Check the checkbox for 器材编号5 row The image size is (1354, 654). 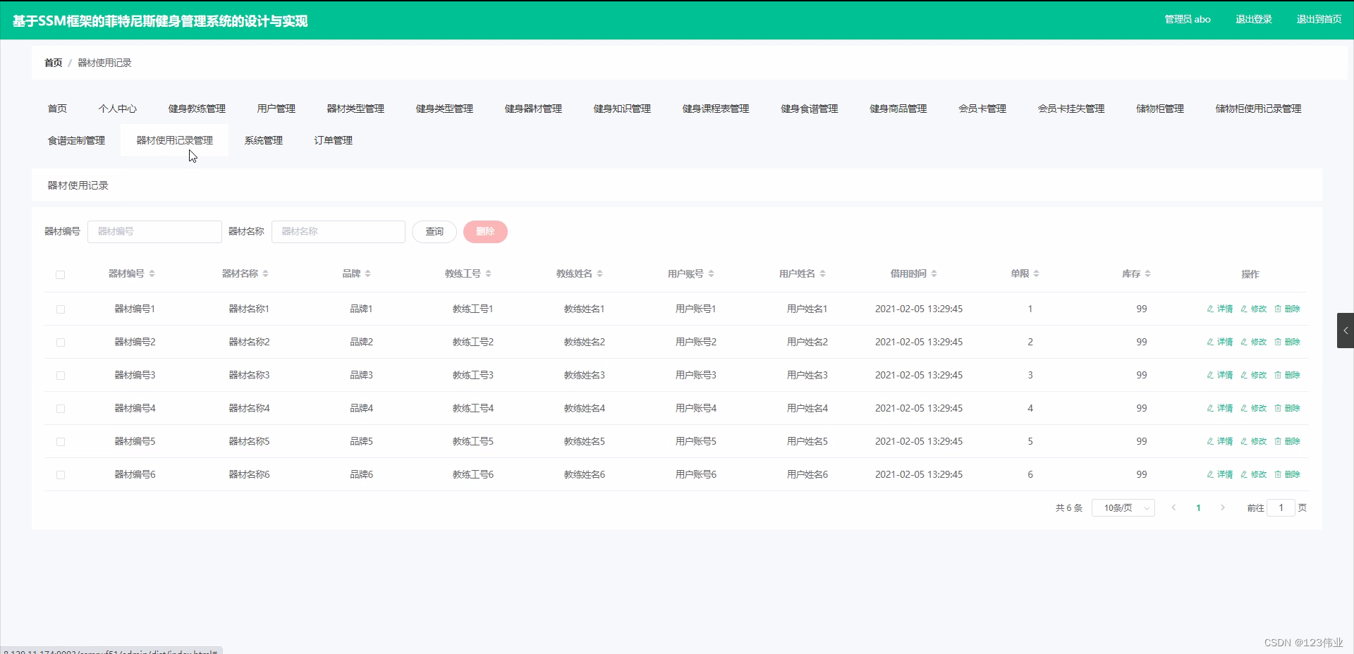(x=61, y=442)
